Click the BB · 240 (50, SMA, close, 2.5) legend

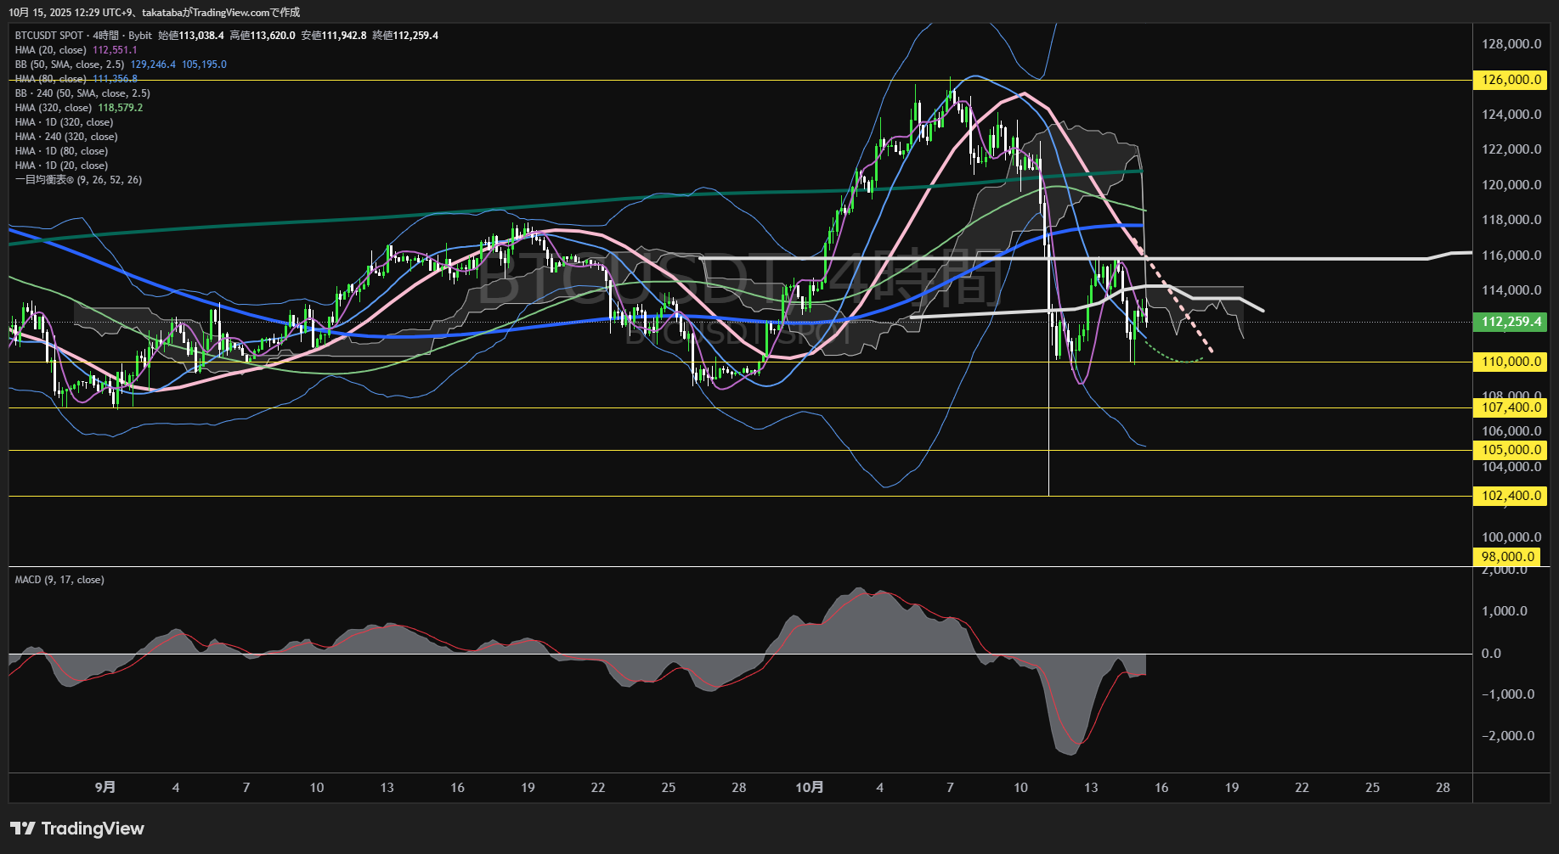pos(82,93)
